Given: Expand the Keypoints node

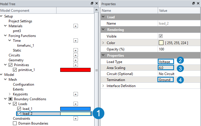Looking at the screenshot, I should point(10,94).
